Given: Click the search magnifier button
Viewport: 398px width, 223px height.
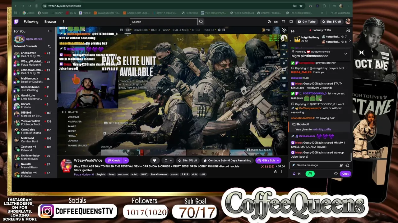Looking at the screenshot, I should 201,22.
